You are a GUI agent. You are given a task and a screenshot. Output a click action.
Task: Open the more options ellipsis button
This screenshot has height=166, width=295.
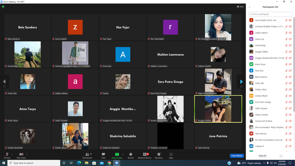tap(281, 156)
